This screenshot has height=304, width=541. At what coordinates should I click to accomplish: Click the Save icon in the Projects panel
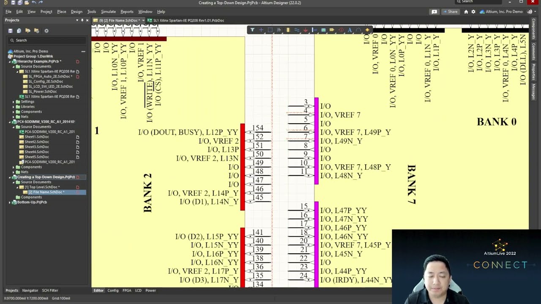pos(10,31)
